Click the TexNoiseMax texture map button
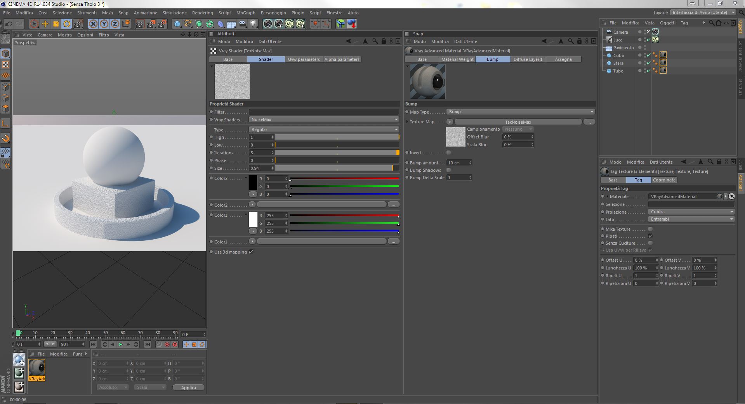 click(x=518, y=122)
